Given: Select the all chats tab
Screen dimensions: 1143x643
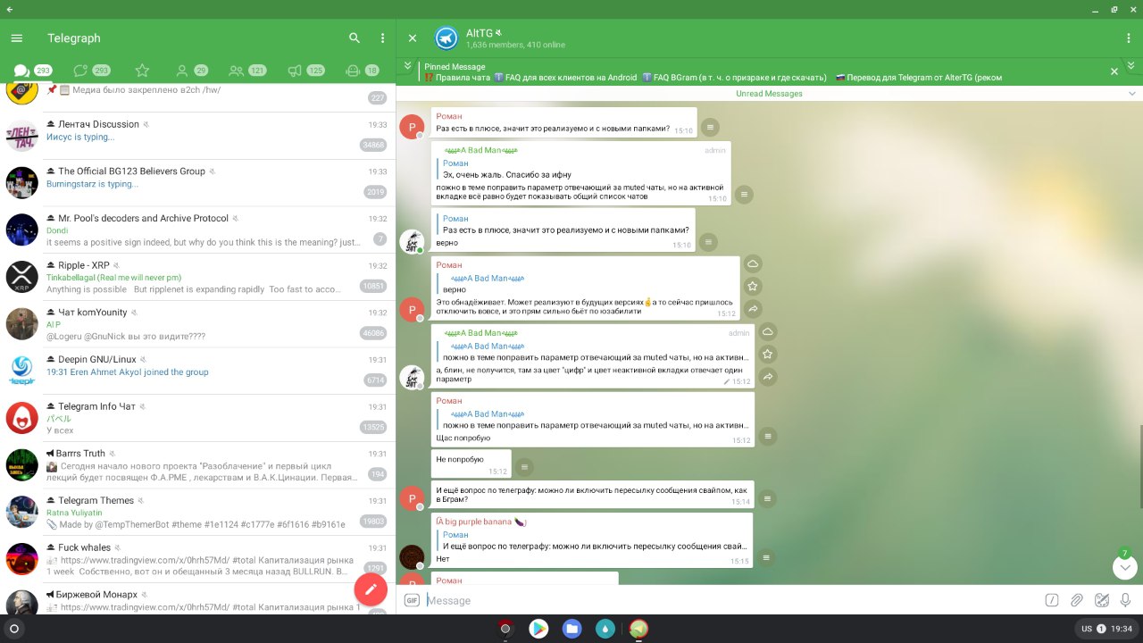Looking at the screenshot, I should tap(31, 71).
